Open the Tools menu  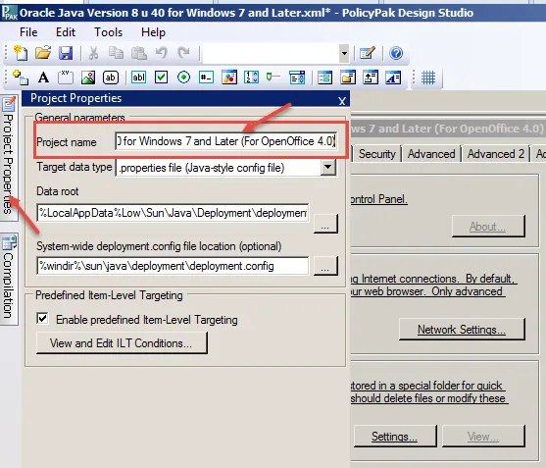coord(108,32)
